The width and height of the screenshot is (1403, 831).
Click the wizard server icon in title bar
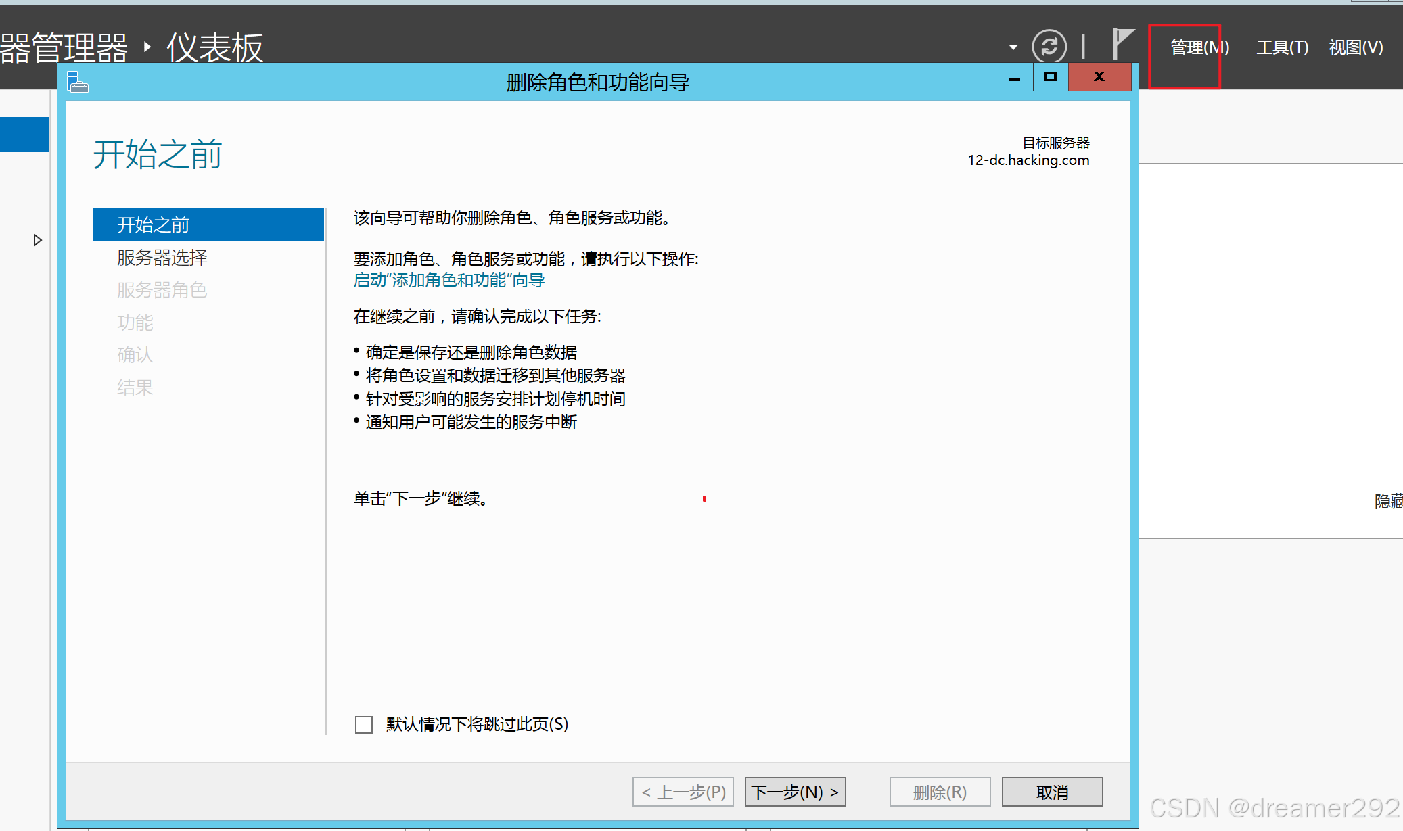78,82
